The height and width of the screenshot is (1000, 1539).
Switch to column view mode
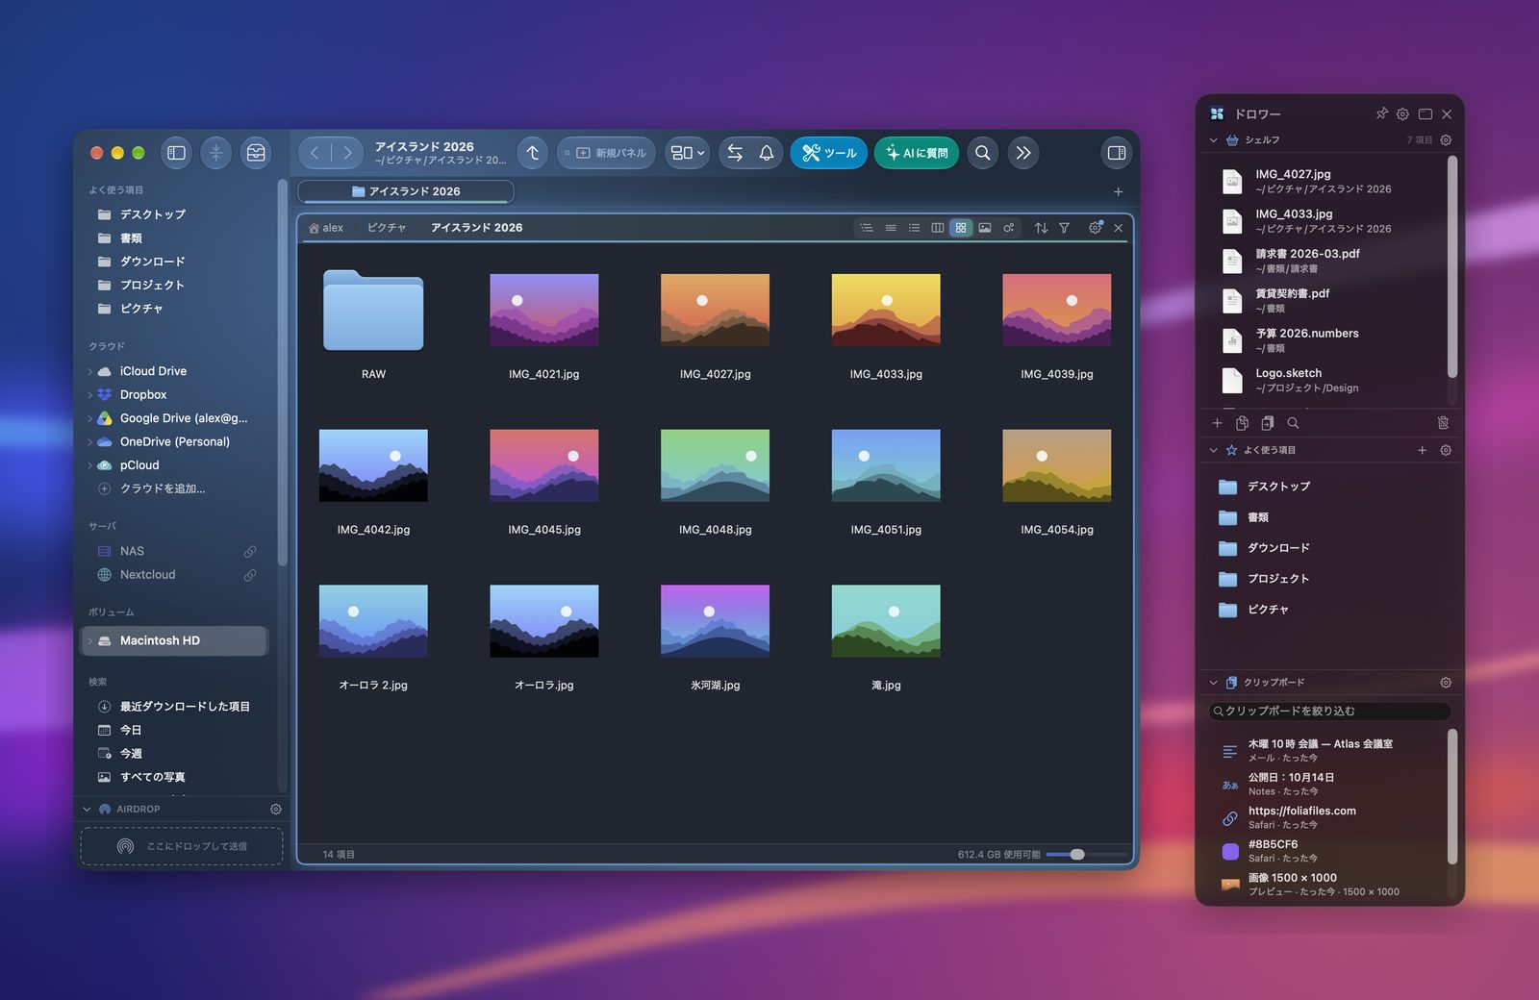click(x=938, y=228)
